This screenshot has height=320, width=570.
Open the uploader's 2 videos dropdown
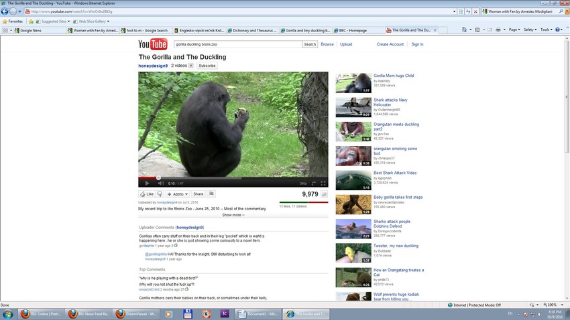coord(182,66)
